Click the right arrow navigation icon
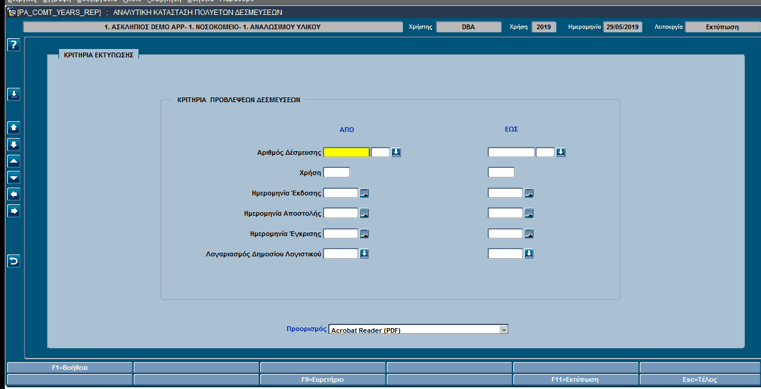 [14, 211]
